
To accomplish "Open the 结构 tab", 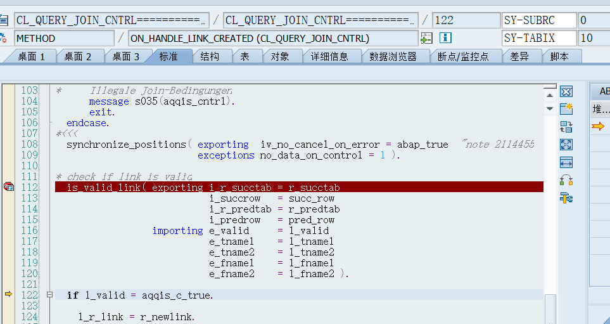I will point(210,57).
